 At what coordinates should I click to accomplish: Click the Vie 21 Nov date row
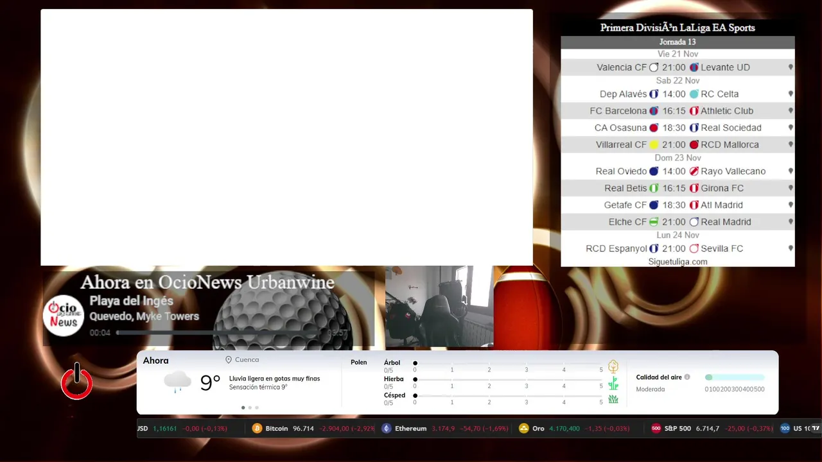(678, 54)
